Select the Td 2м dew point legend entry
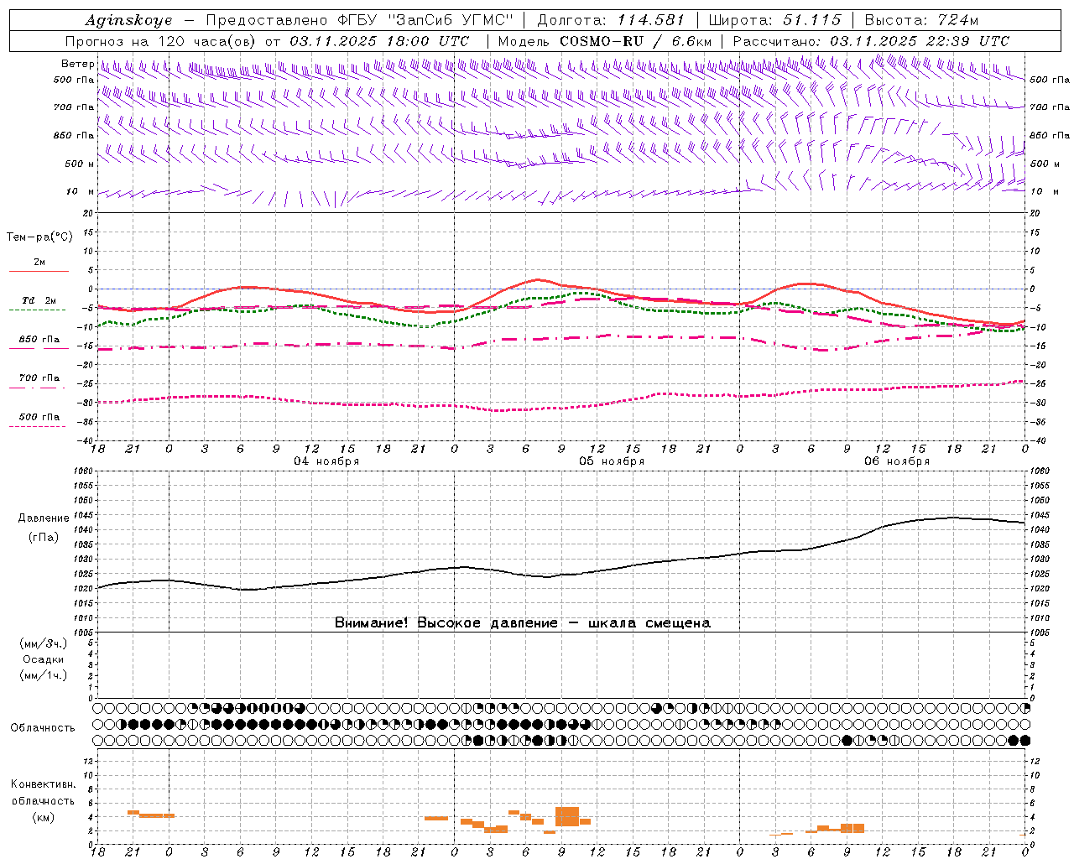This screenshot has height=859, width=1074. click(x=39, y=300)
